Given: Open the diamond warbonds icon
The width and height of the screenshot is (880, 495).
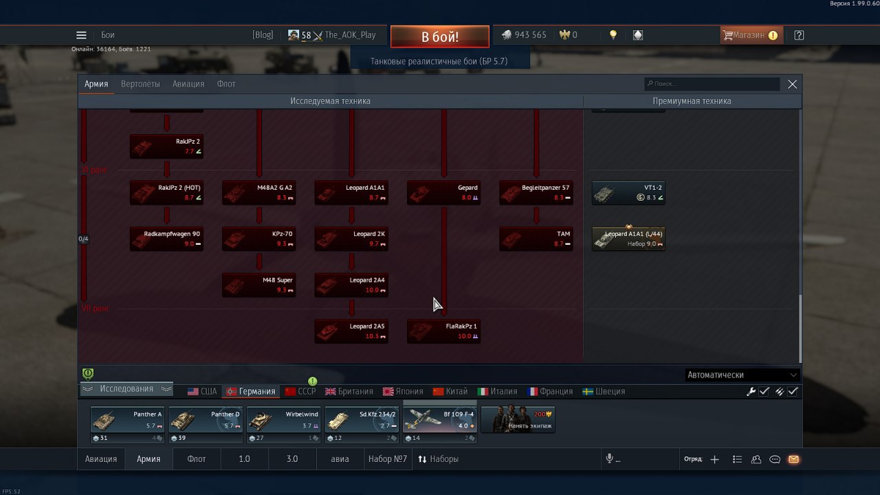Looking at the screenshot, I should point(638,35).
